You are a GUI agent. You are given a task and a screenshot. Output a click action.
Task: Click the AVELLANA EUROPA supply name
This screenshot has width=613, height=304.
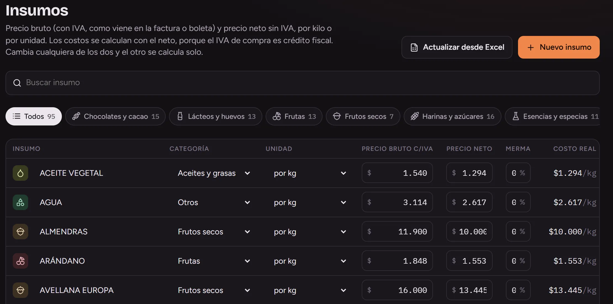[x=76, y=290]
